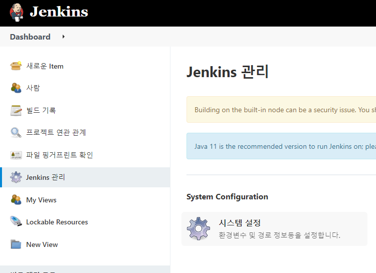The height and width of the screenshot is (273, 376).
Task: Click the 프로젝트 연관 관계 magnifier icon
Action: (x=16, y=132)
